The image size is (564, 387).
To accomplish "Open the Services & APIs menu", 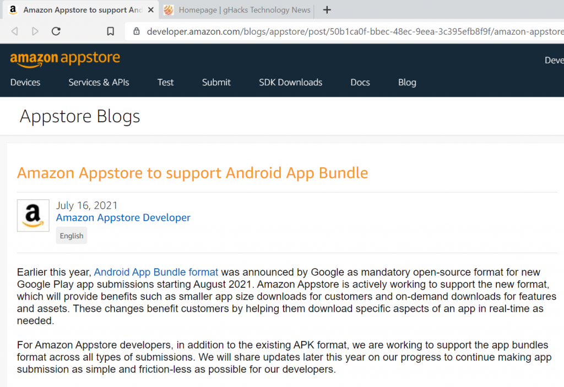I will coord(98,82).
